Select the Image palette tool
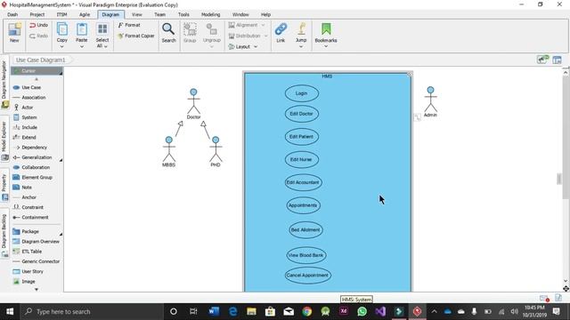The image size is (570, 320). (24, 282)
